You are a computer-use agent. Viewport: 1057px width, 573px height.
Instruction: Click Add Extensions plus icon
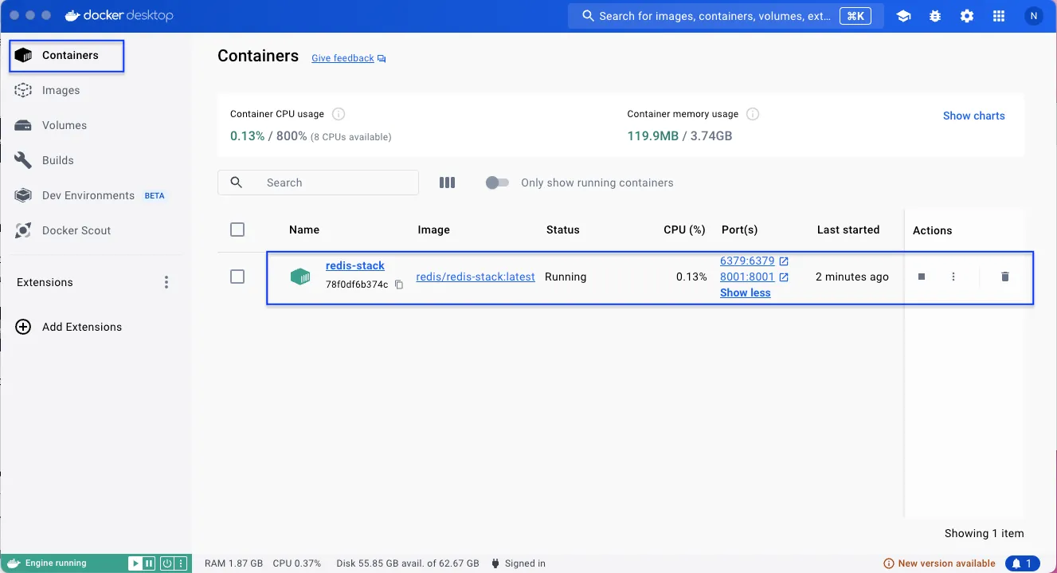[24, 327]
